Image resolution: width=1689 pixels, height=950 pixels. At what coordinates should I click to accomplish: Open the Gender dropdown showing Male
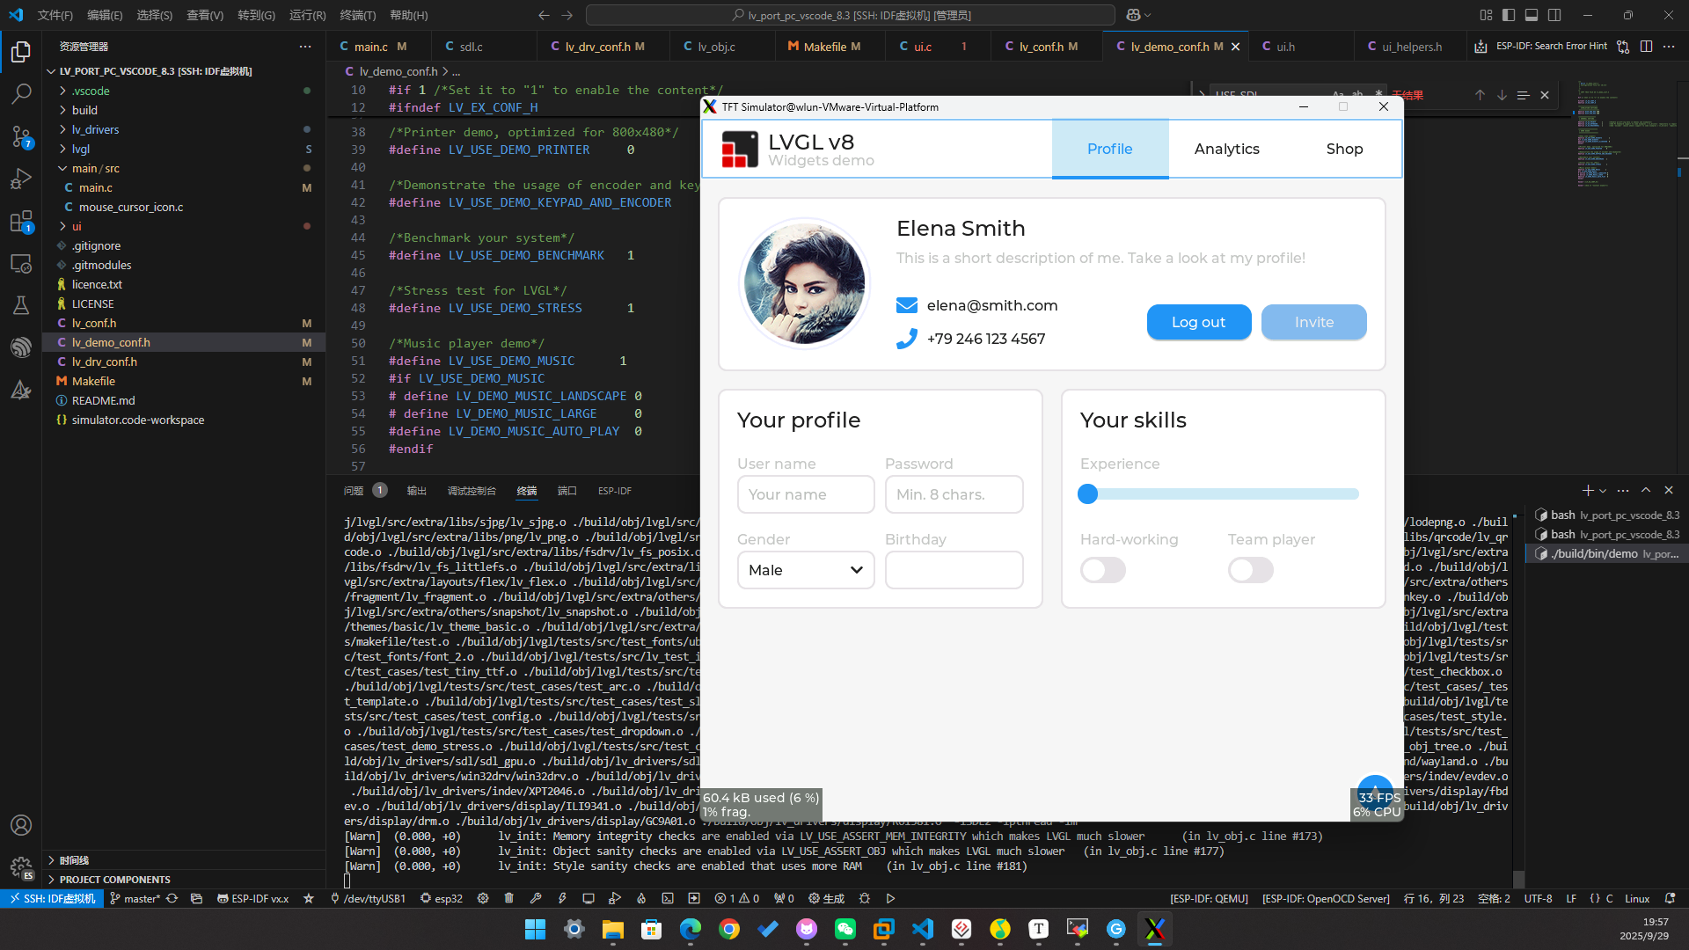[x=806, y=570]
